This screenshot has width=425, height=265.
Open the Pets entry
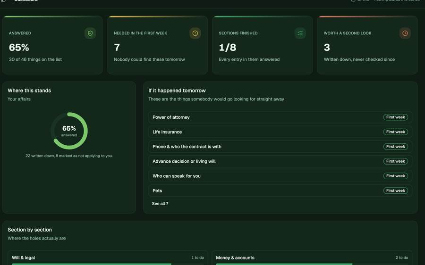click(x=280, y=190)
